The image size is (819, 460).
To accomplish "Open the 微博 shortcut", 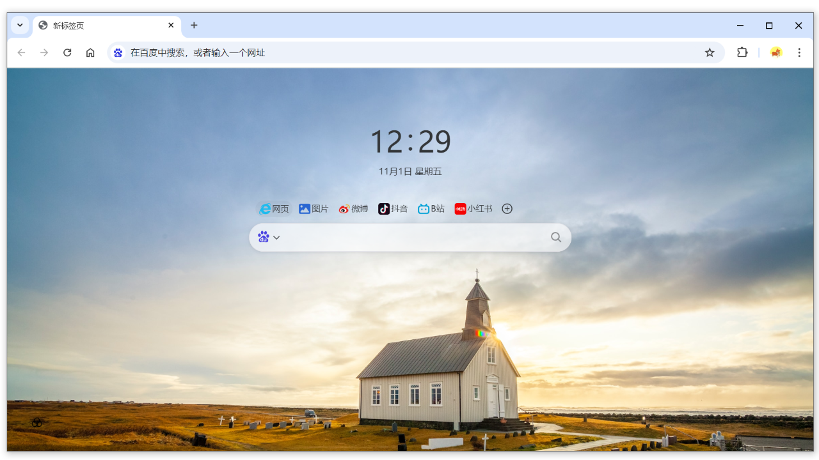I will pyautogui.click(x=353, y=209).
